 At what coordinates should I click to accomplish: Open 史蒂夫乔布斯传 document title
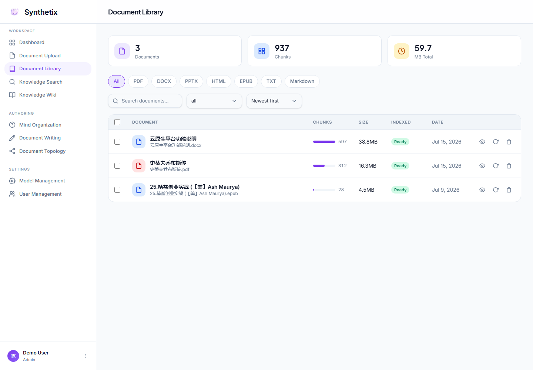168,163
